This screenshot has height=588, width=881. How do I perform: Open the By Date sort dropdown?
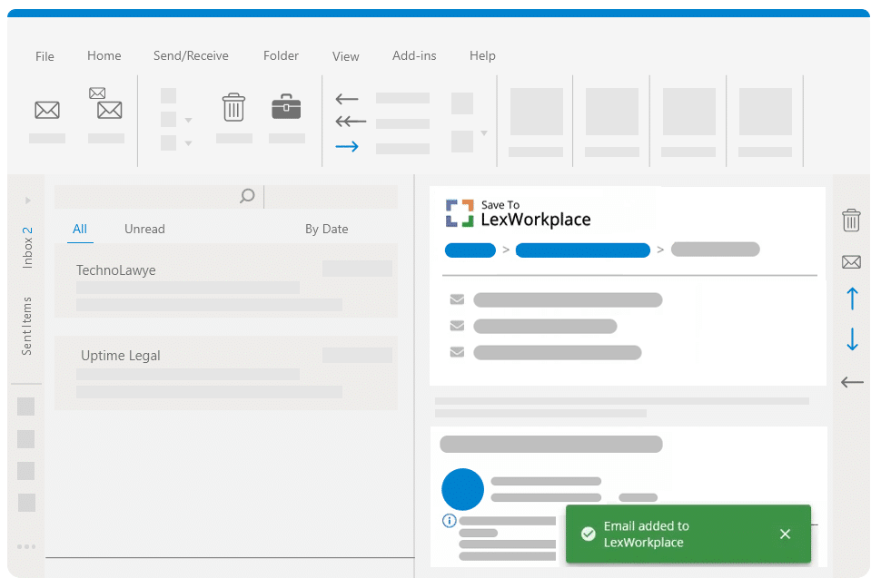326,230
